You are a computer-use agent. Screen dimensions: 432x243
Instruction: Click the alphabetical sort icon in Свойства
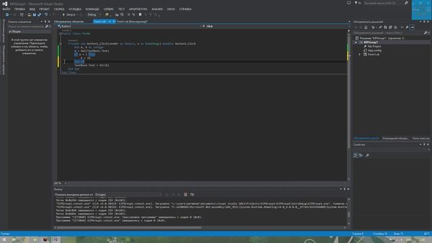pyautogui.click(x=360, y=155)
